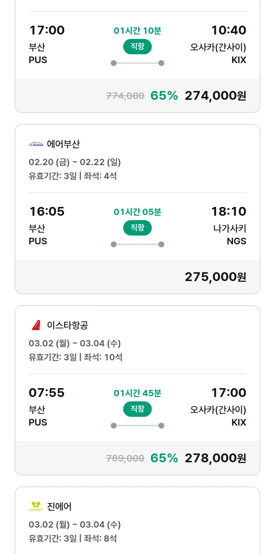Screen dimensions: 275x554
Task: Tap the 나가사키 NGS destination
Action: [x=230, y=234]
